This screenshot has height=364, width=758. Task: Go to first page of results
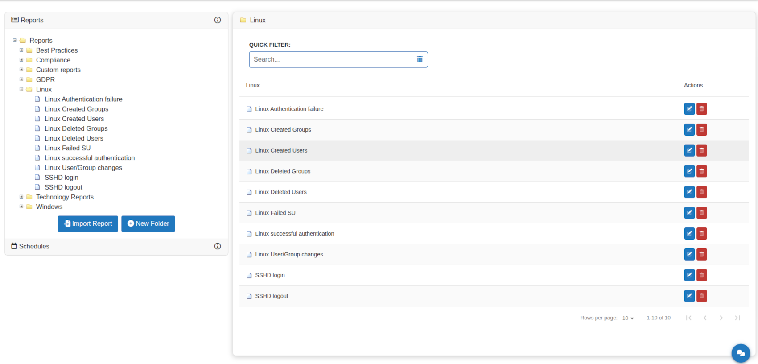(689, 318)
